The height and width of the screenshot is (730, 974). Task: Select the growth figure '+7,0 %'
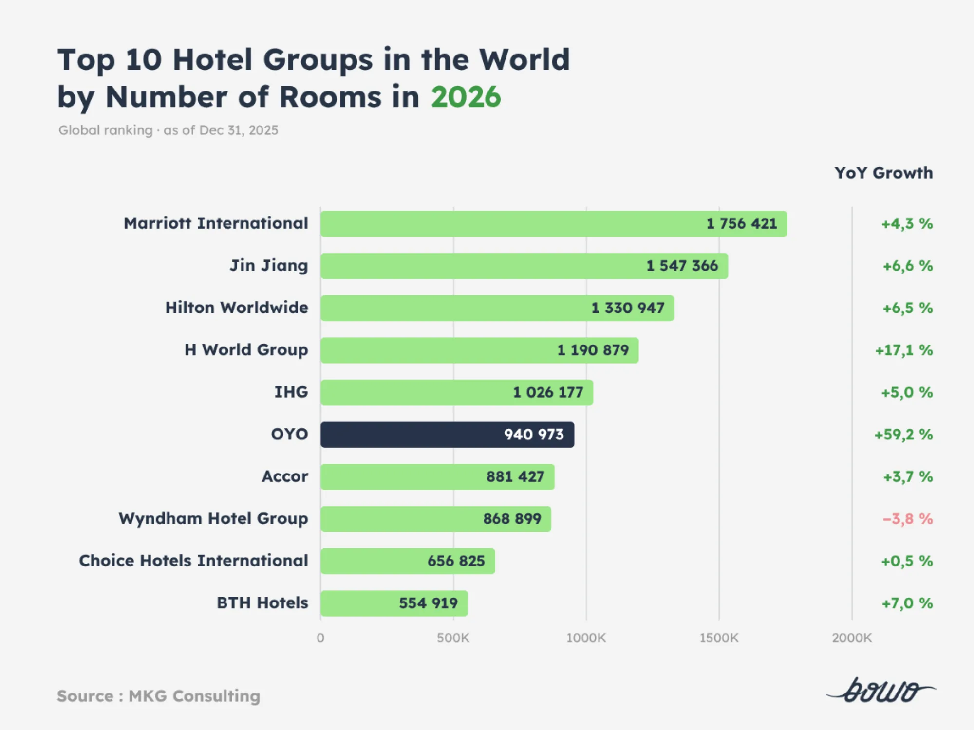coord(907,603)
